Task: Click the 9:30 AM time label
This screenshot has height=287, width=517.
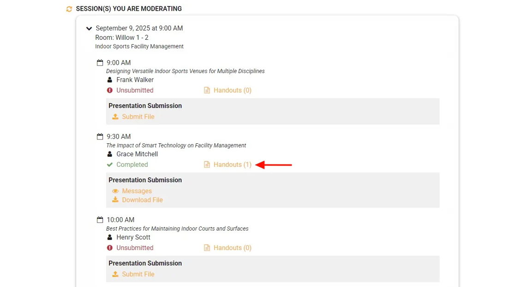Action: coord(119,136)
